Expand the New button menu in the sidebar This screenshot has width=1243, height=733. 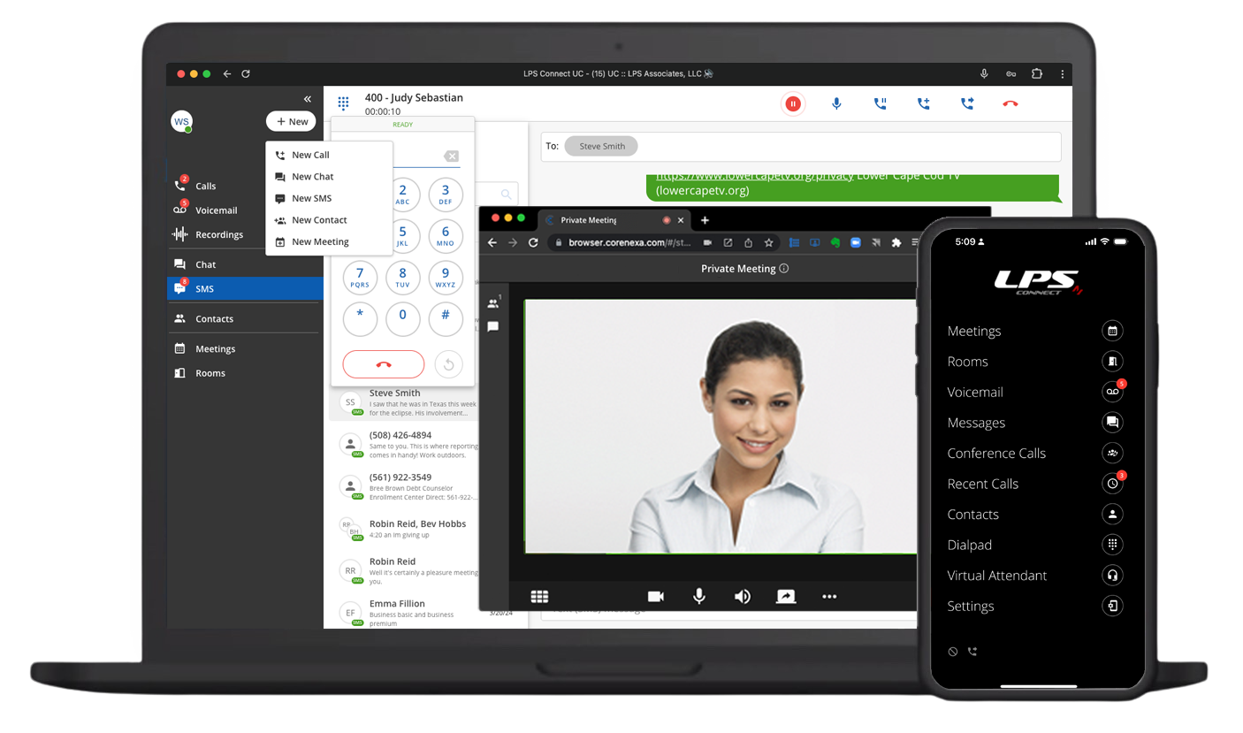[x=292, y=121]
